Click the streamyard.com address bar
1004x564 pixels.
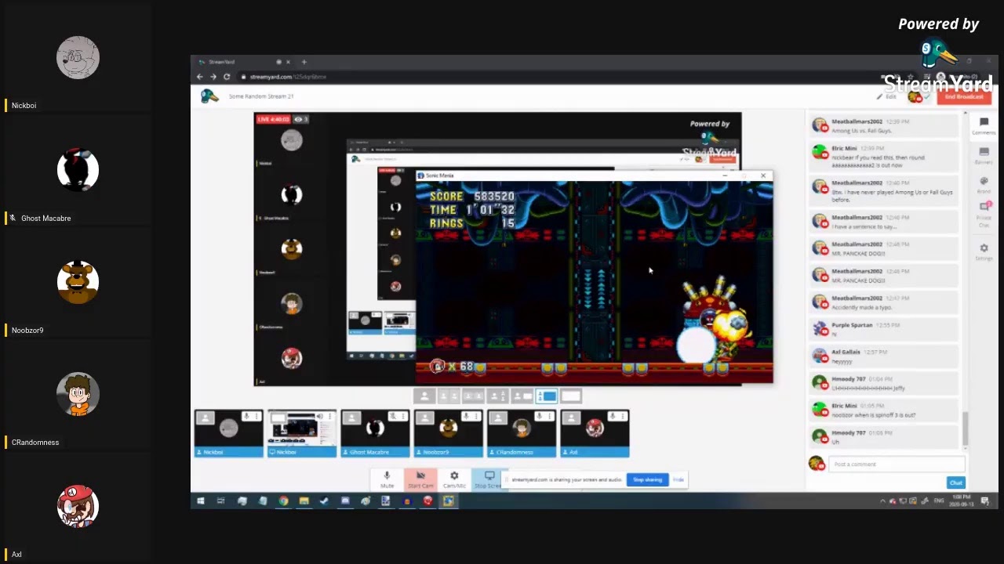549,77
